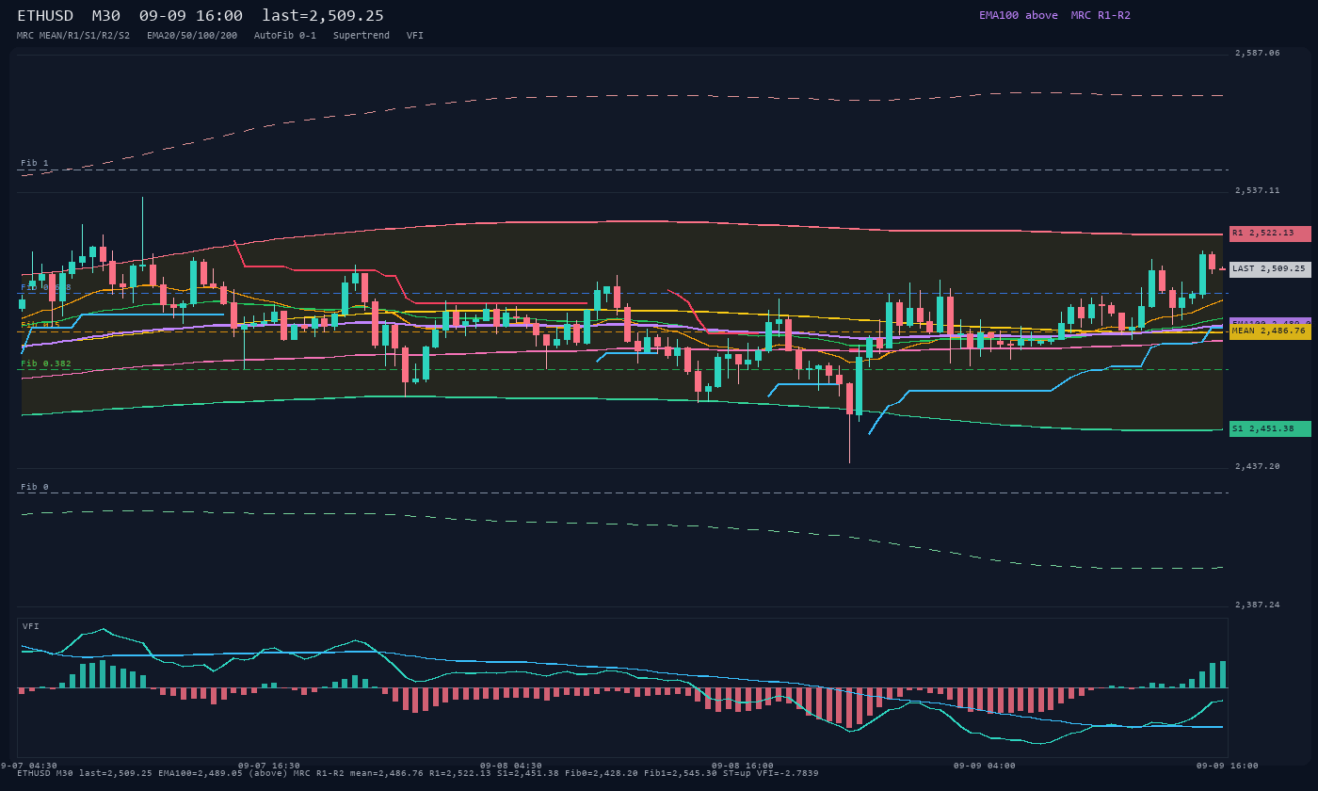Click the 'EMA100 above' status text at top right

click(1019, 15)
